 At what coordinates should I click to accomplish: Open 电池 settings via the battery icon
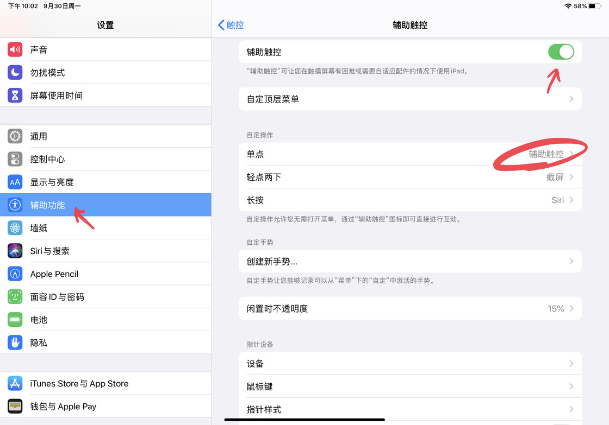click(x=15, y=320)
